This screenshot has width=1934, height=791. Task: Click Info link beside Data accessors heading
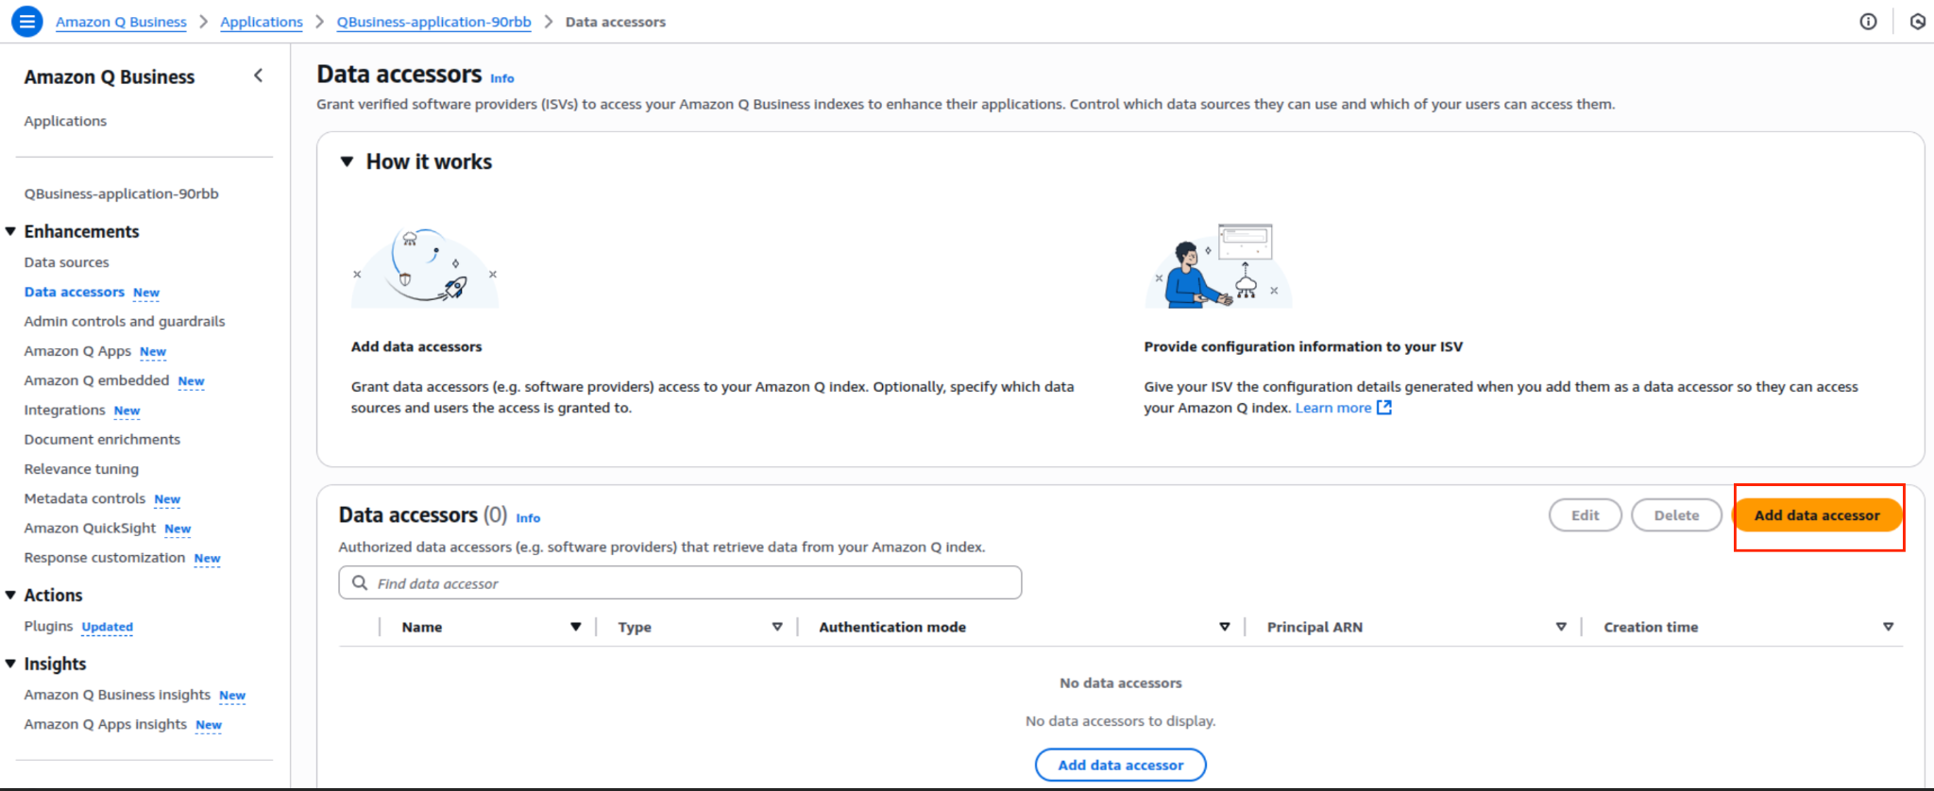(502, 78)
